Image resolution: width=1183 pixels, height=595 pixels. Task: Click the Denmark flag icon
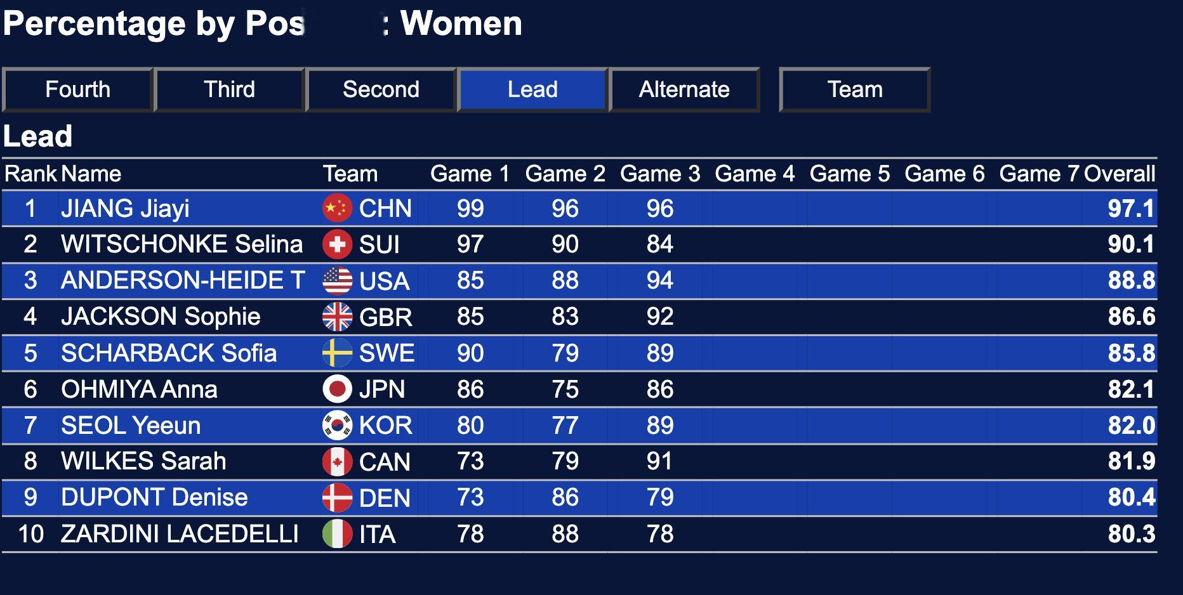point(337,497)
